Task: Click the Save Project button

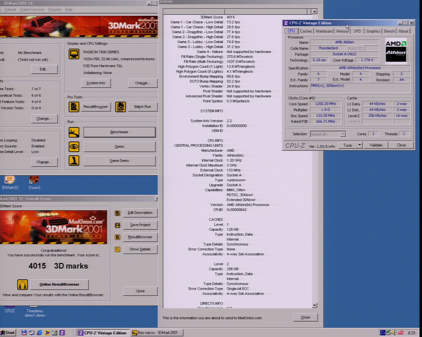Action: click(140, 225)
